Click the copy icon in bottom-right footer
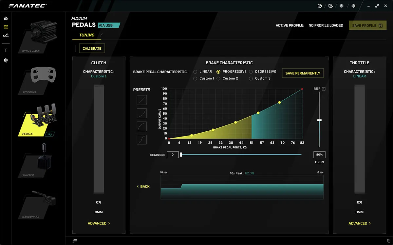The image size is (393, 245). click(388, 241)
